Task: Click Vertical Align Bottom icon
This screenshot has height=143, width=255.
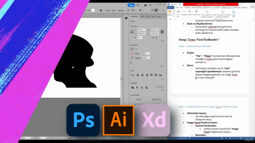Action: click(x=161, y=75)
